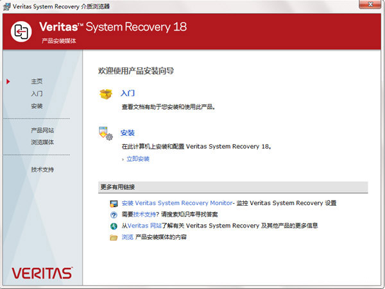Open 技术支持 from the sidebar
Screen dimensions: 385x289
tap(42, 169)
